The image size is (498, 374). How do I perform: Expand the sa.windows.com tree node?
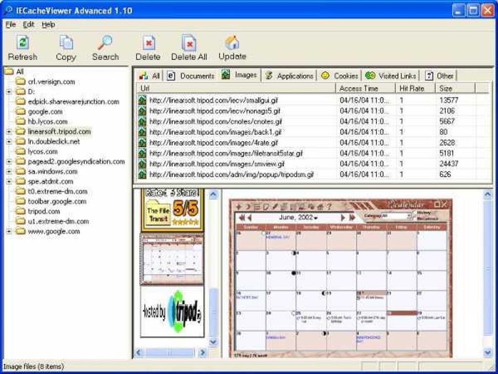click(9, 172)
